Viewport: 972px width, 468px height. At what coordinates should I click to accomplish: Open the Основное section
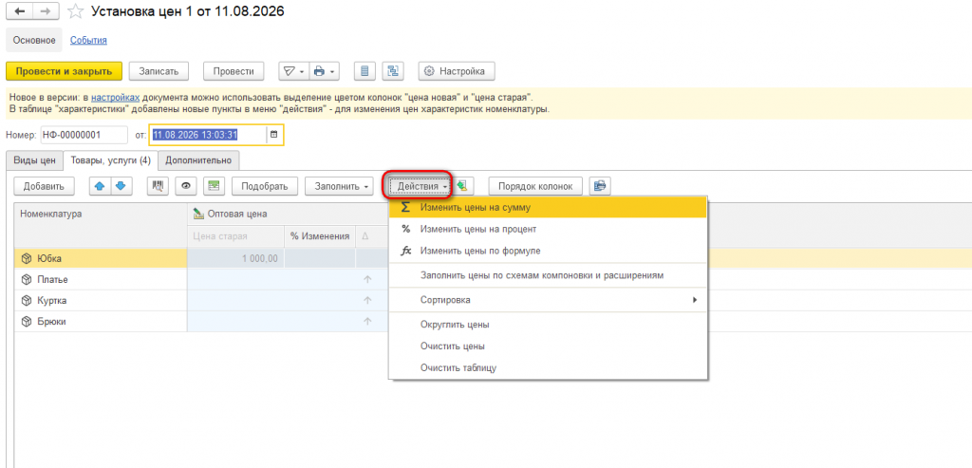coord(34,40)
